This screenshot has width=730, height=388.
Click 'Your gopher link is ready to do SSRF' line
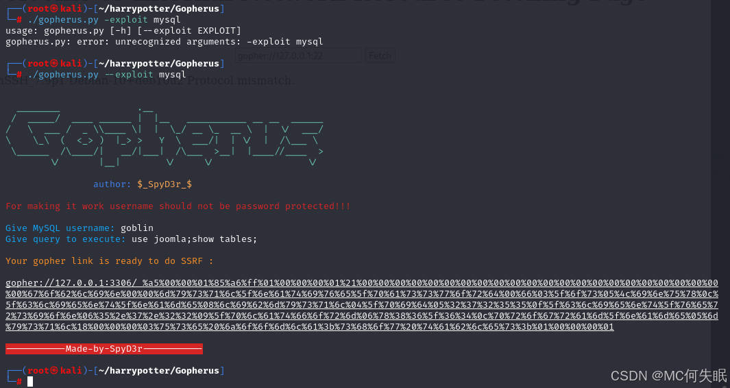tap(110, 261)
